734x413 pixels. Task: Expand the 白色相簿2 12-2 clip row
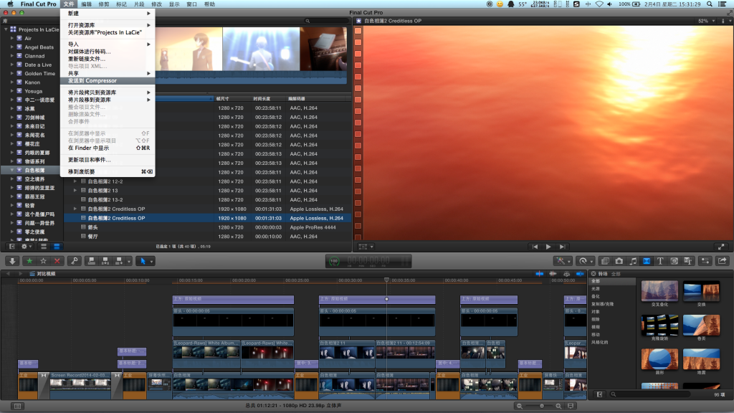[x=75, y=181]
